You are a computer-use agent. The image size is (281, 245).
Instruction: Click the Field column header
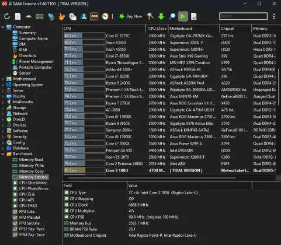pos(95,185)
